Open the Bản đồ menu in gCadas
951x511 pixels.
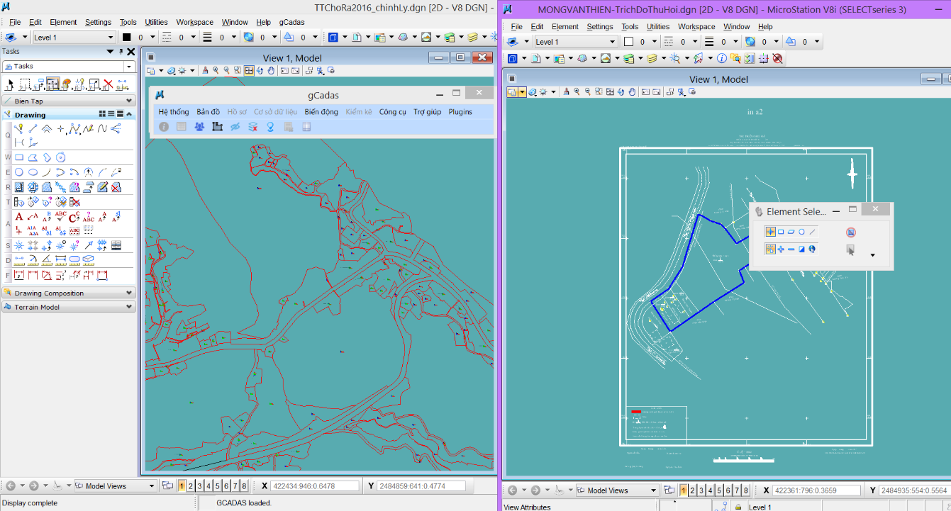tap(208, 112)
